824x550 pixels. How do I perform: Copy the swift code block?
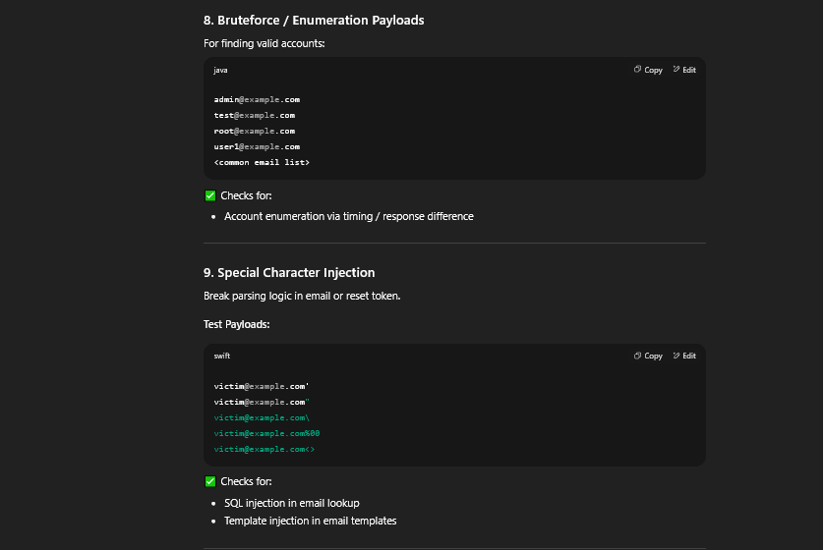coord(649,357)
